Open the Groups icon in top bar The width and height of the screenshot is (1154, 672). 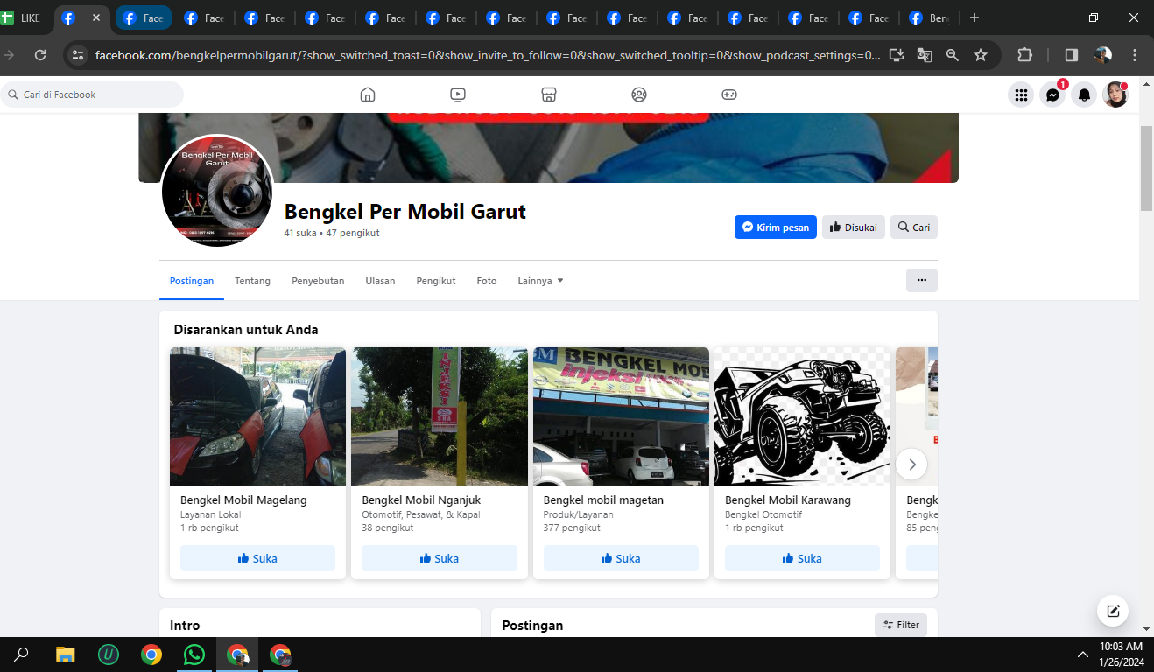point(639,94)
